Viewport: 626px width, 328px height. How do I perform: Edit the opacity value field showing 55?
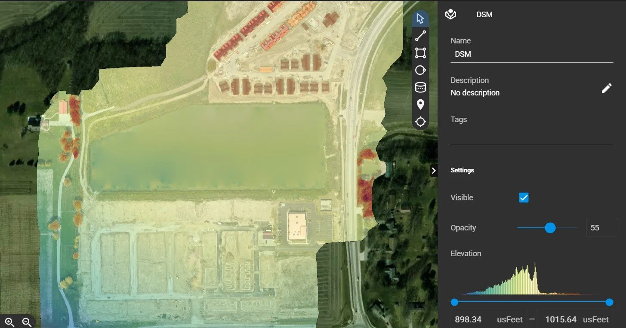(602, 228)
